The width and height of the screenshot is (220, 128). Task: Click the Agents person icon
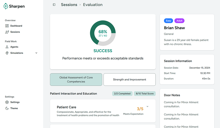pos(7,47)
